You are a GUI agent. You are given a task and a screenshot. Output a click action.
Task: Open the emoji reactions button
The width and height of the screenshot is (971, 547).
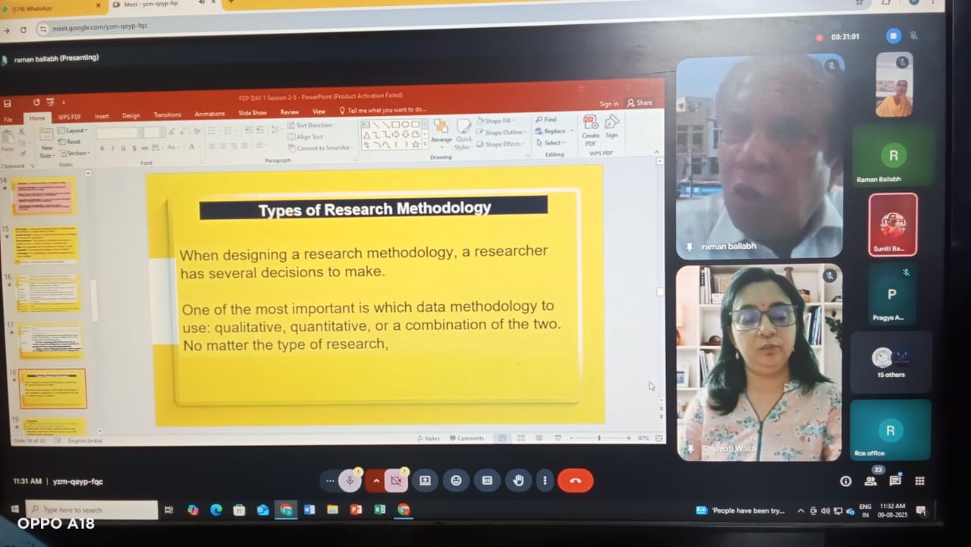tap(456, 480)
